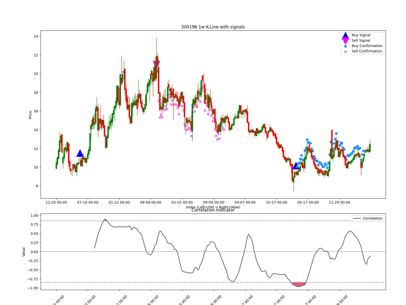Click the 'Correlation Indicator' subplot title
This screenshot has height=305, width=406.
click(213, 210)
